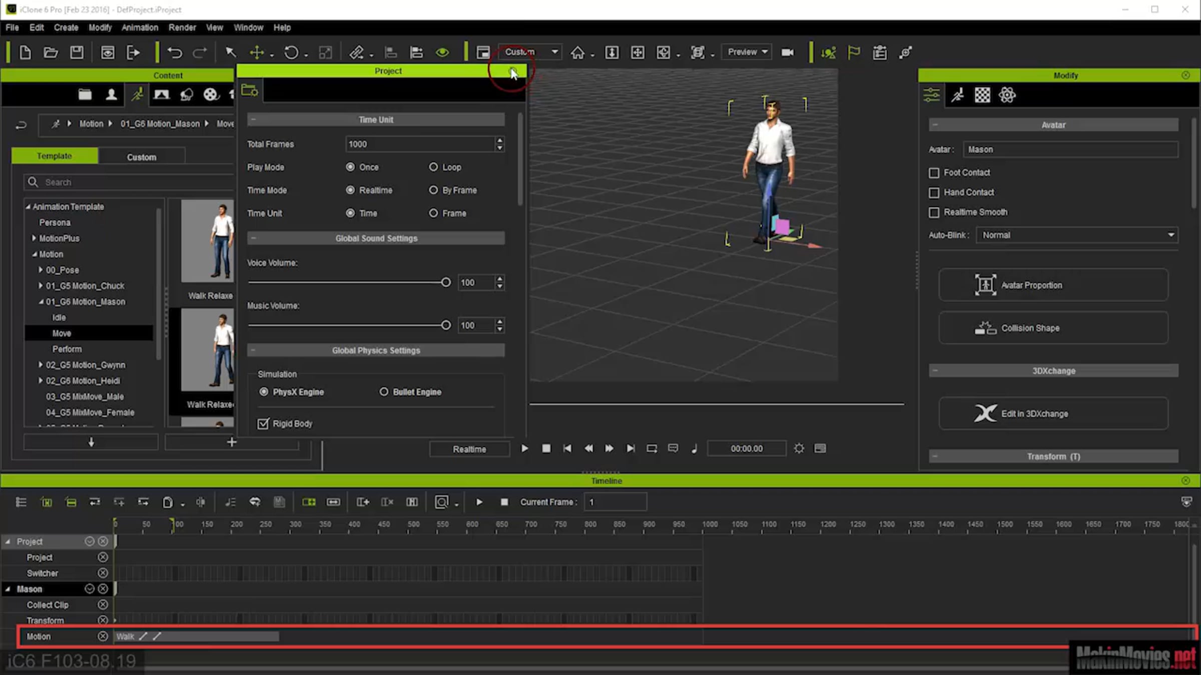
Task: Open the Motion content icon in the Content panel
Action: point(137,94)
